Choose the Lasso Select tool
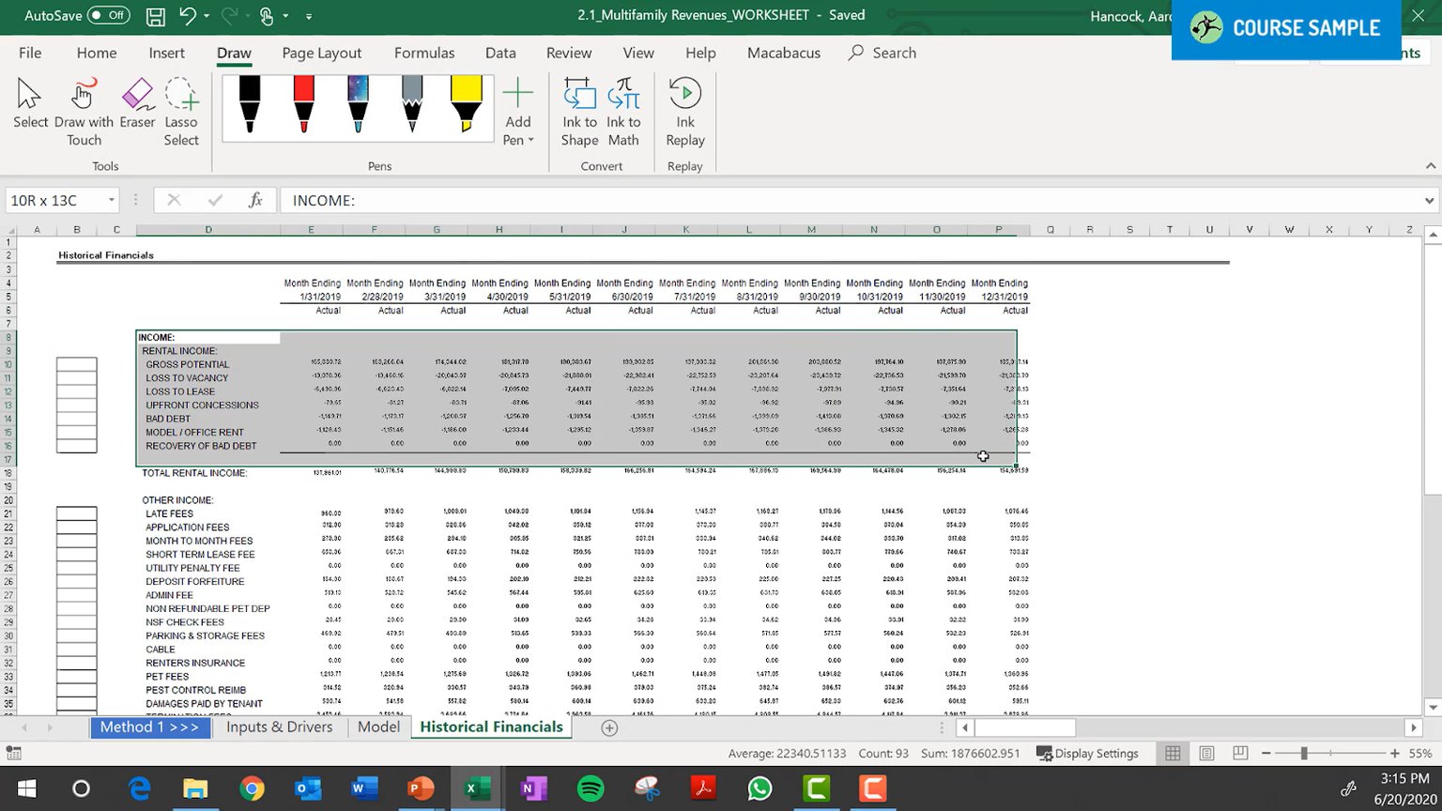Screen dimensions: 1442x811 pyautogui.click(x=181, y=113)
